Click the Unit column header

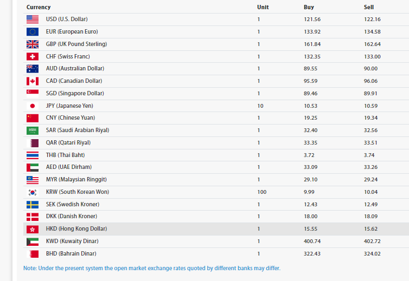pyautogui.click(x=263, y=7)
